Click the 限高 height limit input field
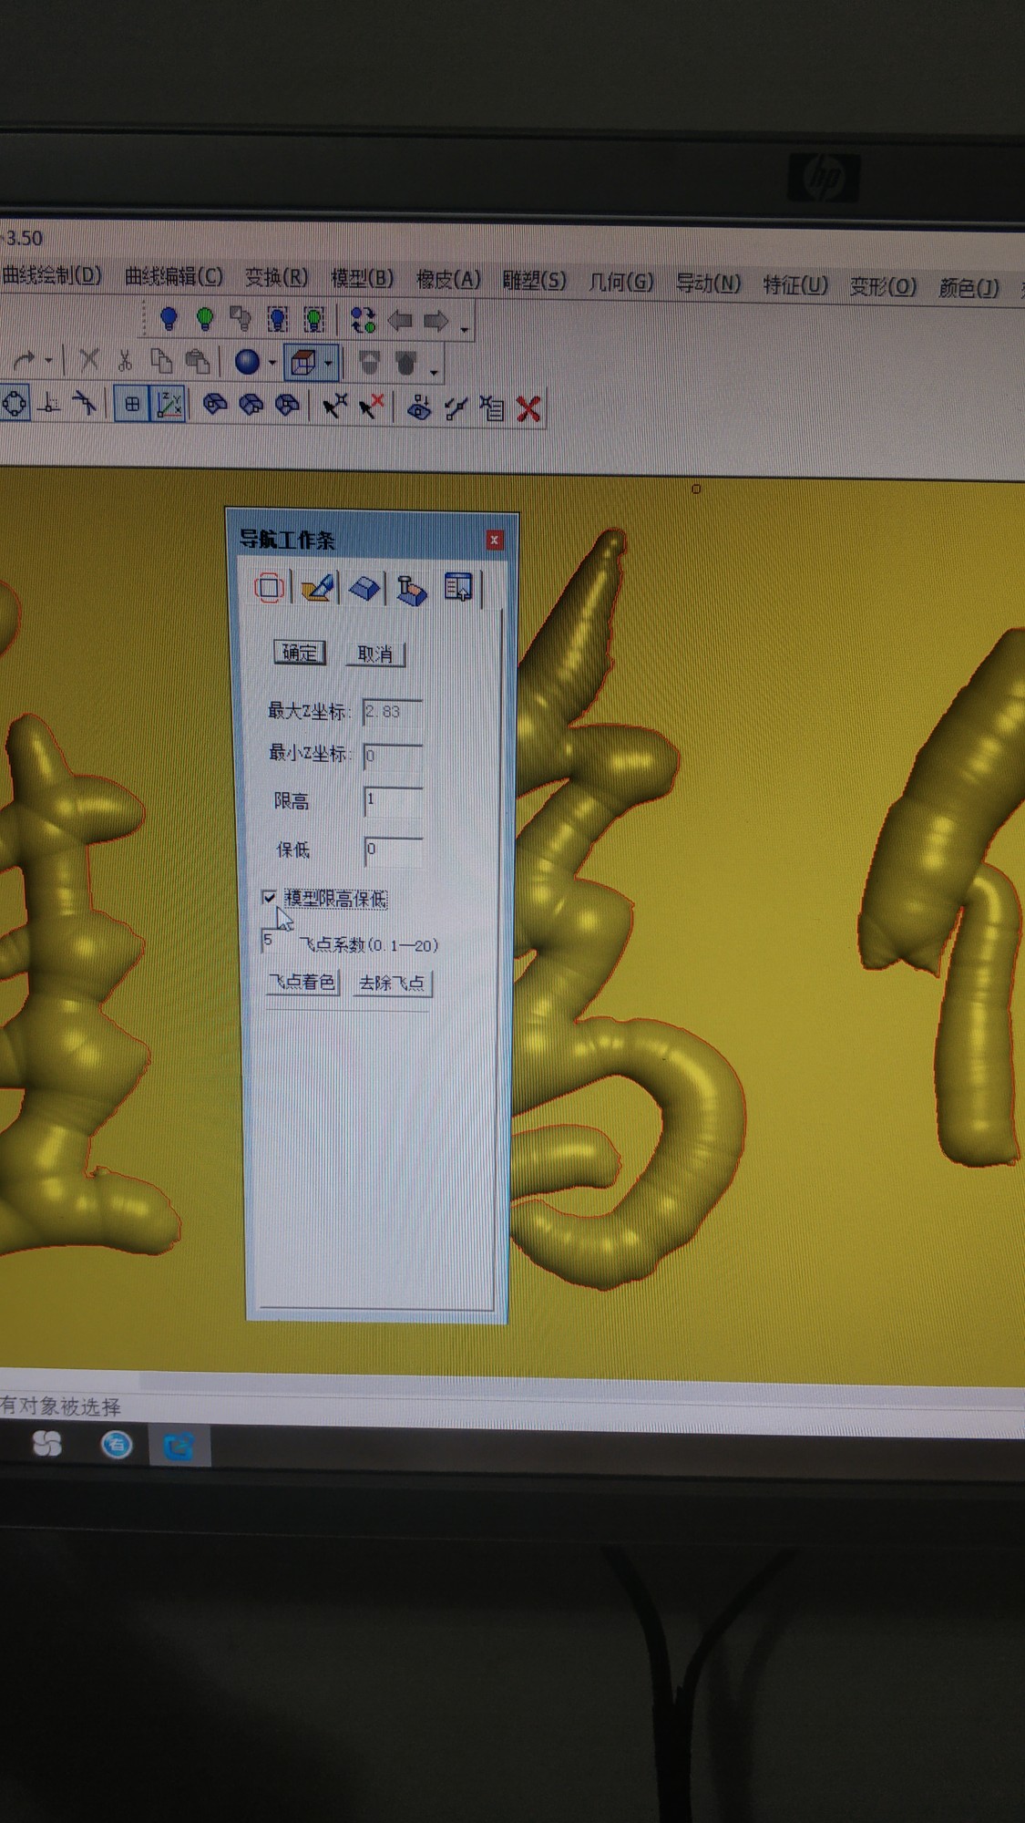Screen dimensions: 1025x1823 pos(394,802)
